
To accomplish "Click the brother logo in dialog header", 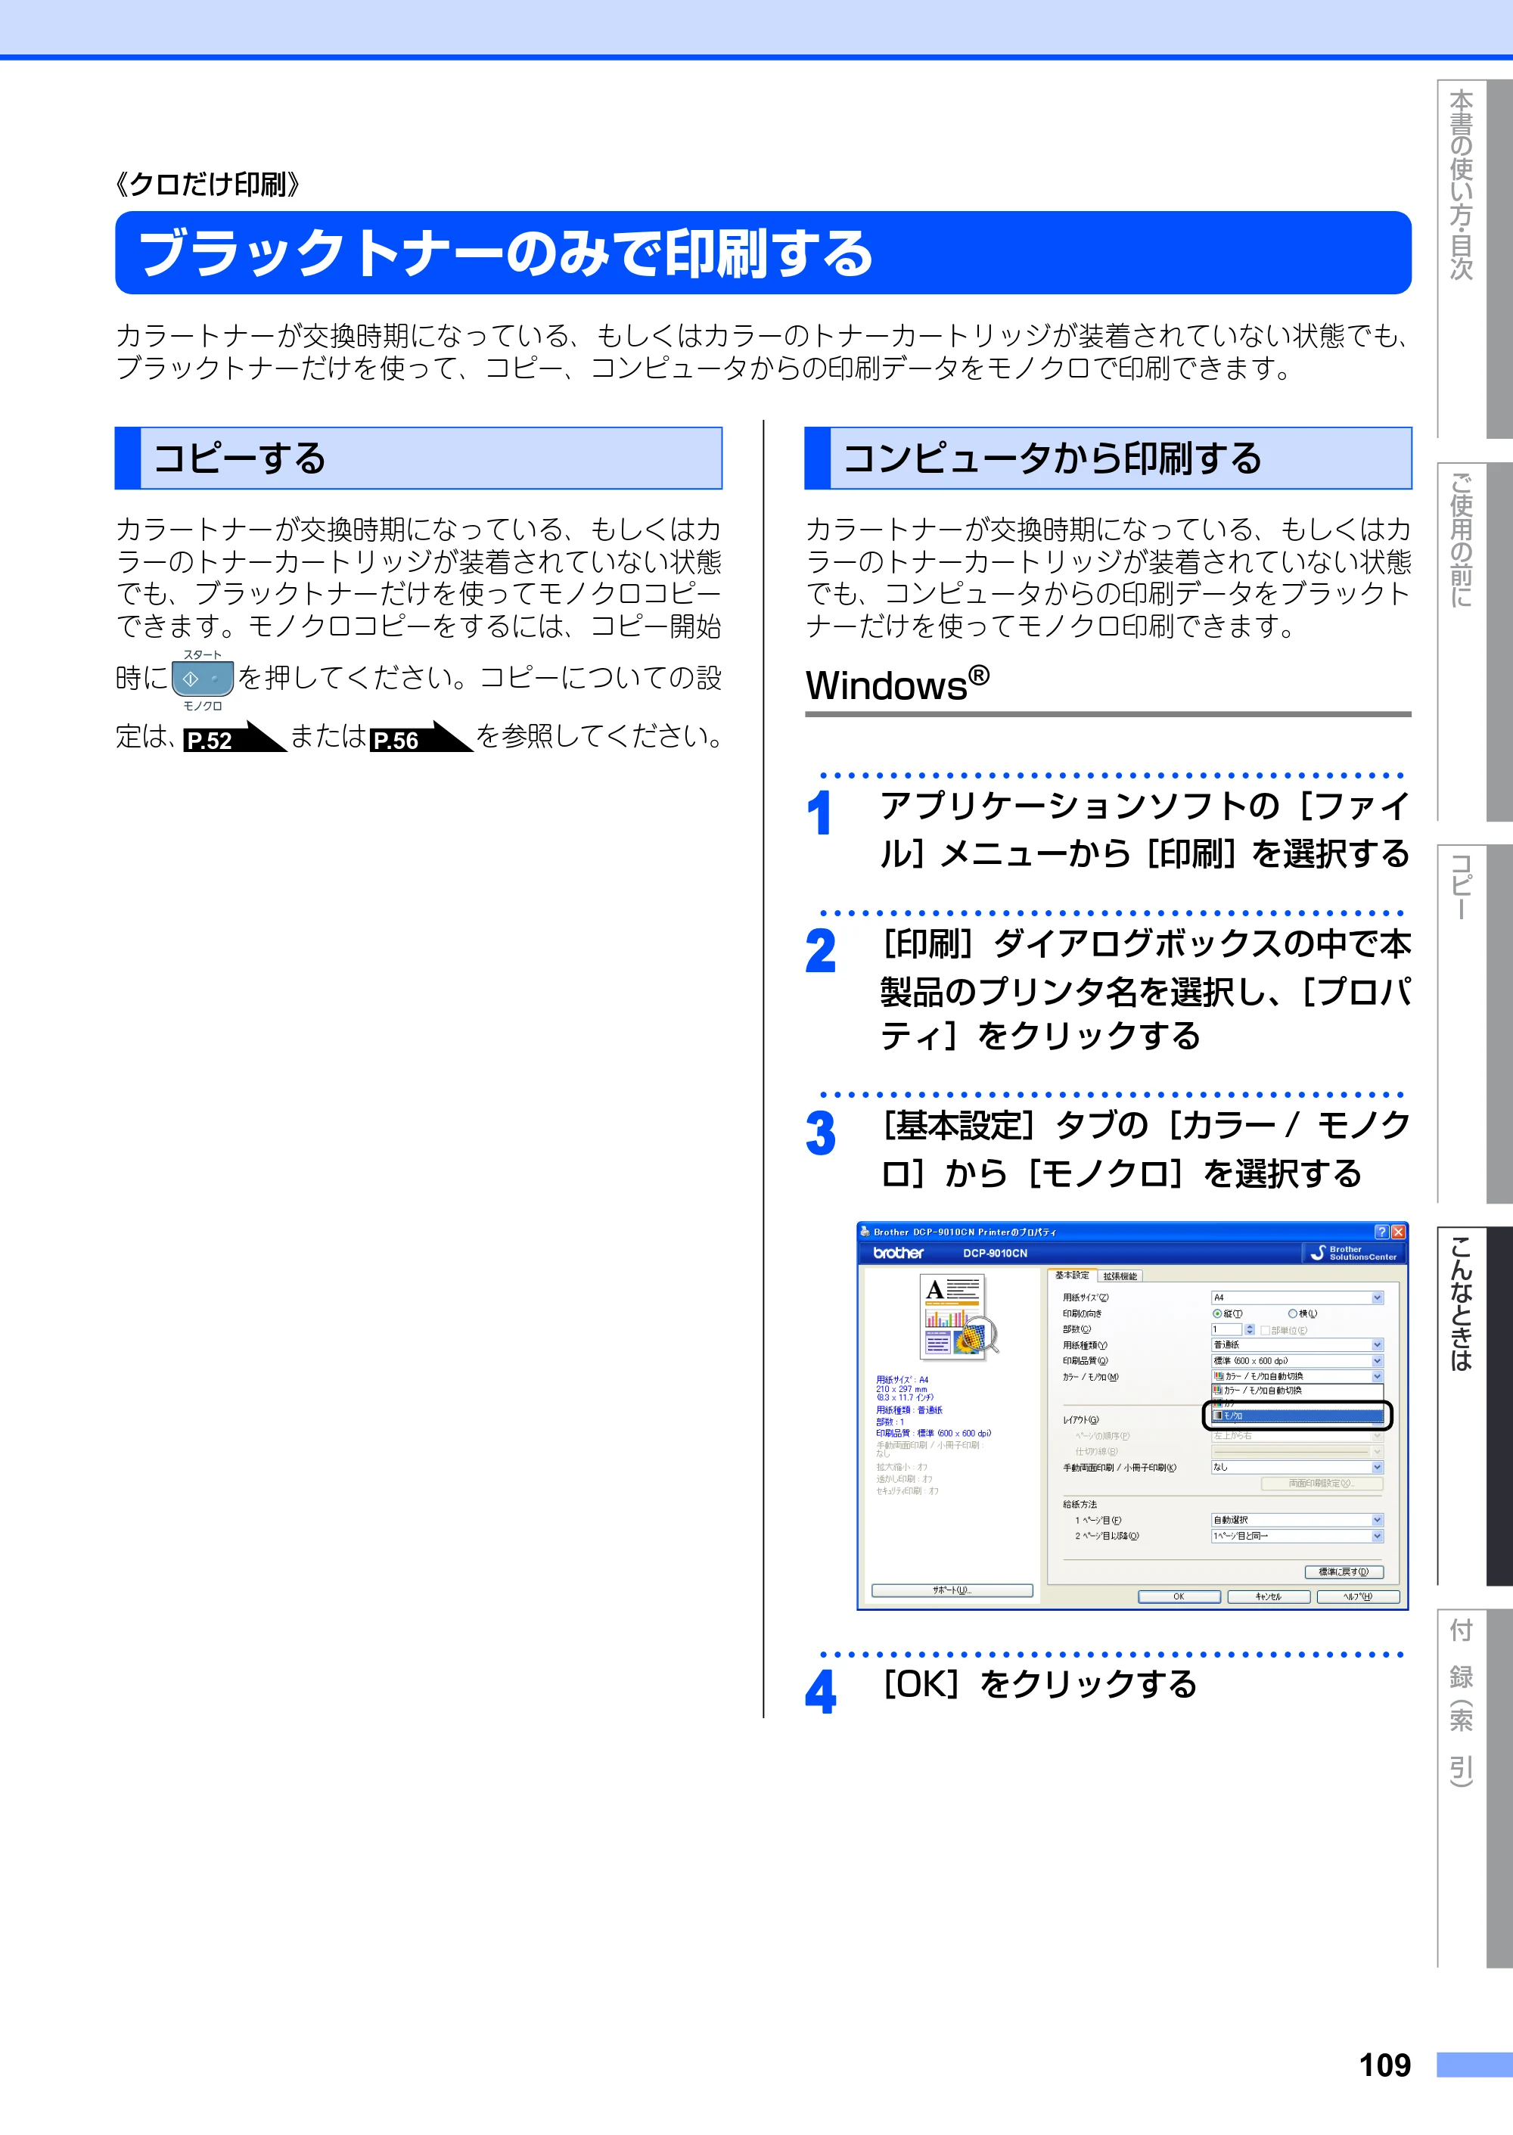I will coord(898,1253).
